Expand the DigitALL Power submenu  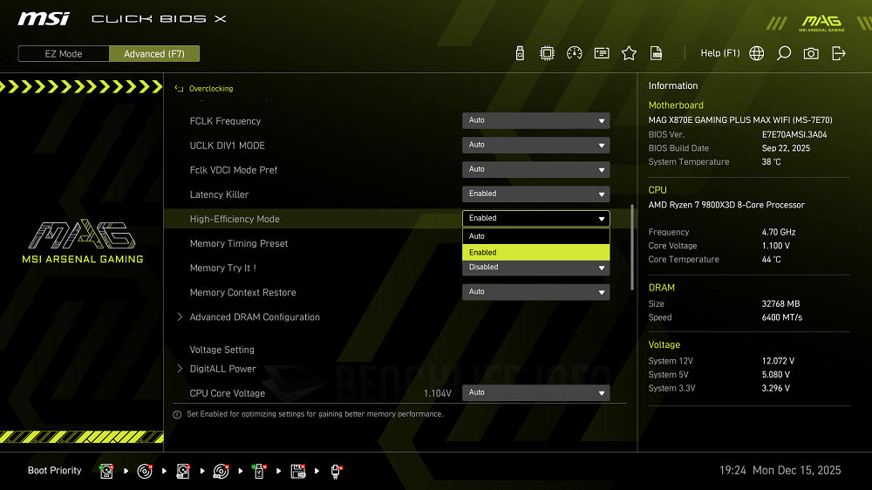[x=222, y=369]
